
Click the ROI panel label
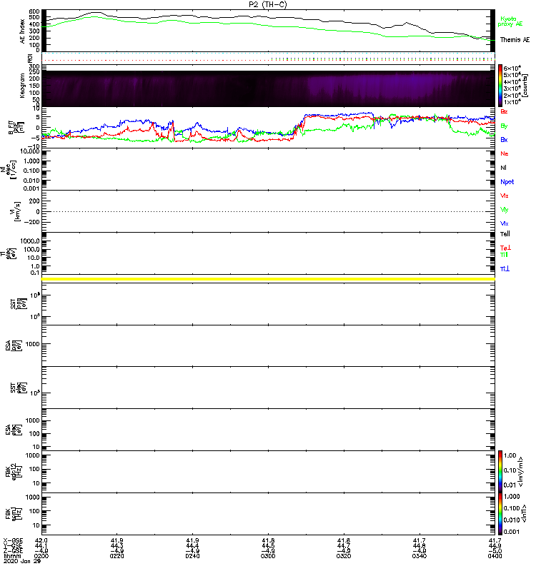(x=30, y=59)
